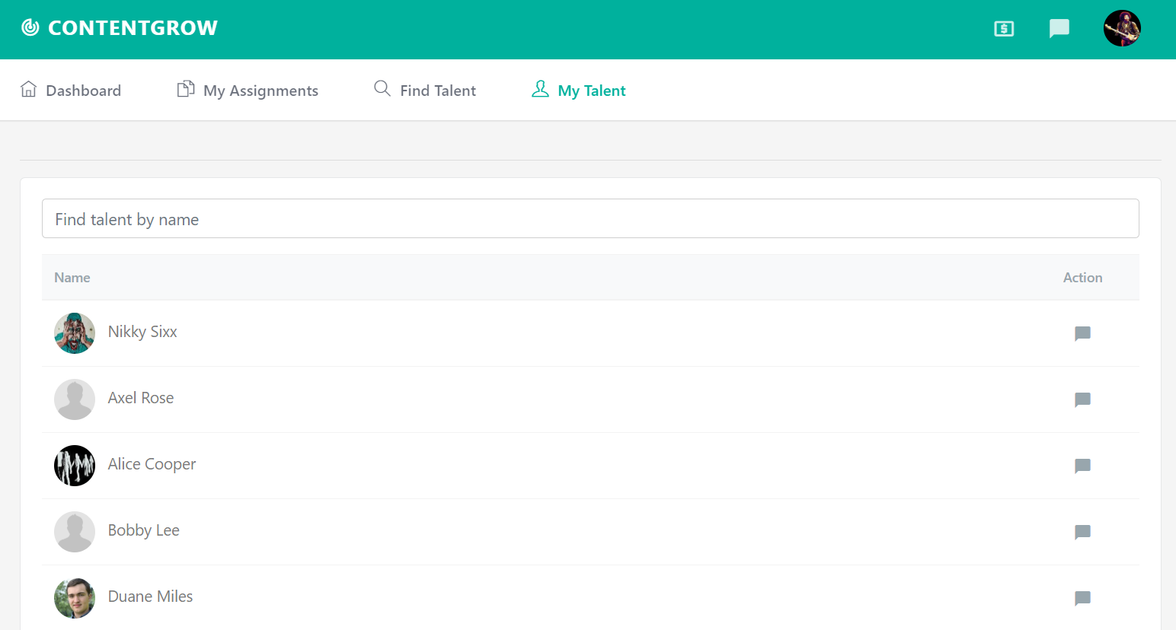Image resolution: width=1176 pixels, height=630 pixels.
Task: Switch to the Find Talent tab
Action: 424,90
